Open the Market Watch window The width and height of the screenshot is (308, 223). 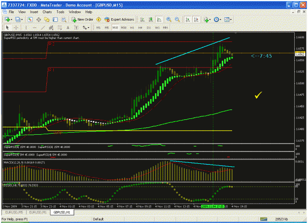point(30,19)
